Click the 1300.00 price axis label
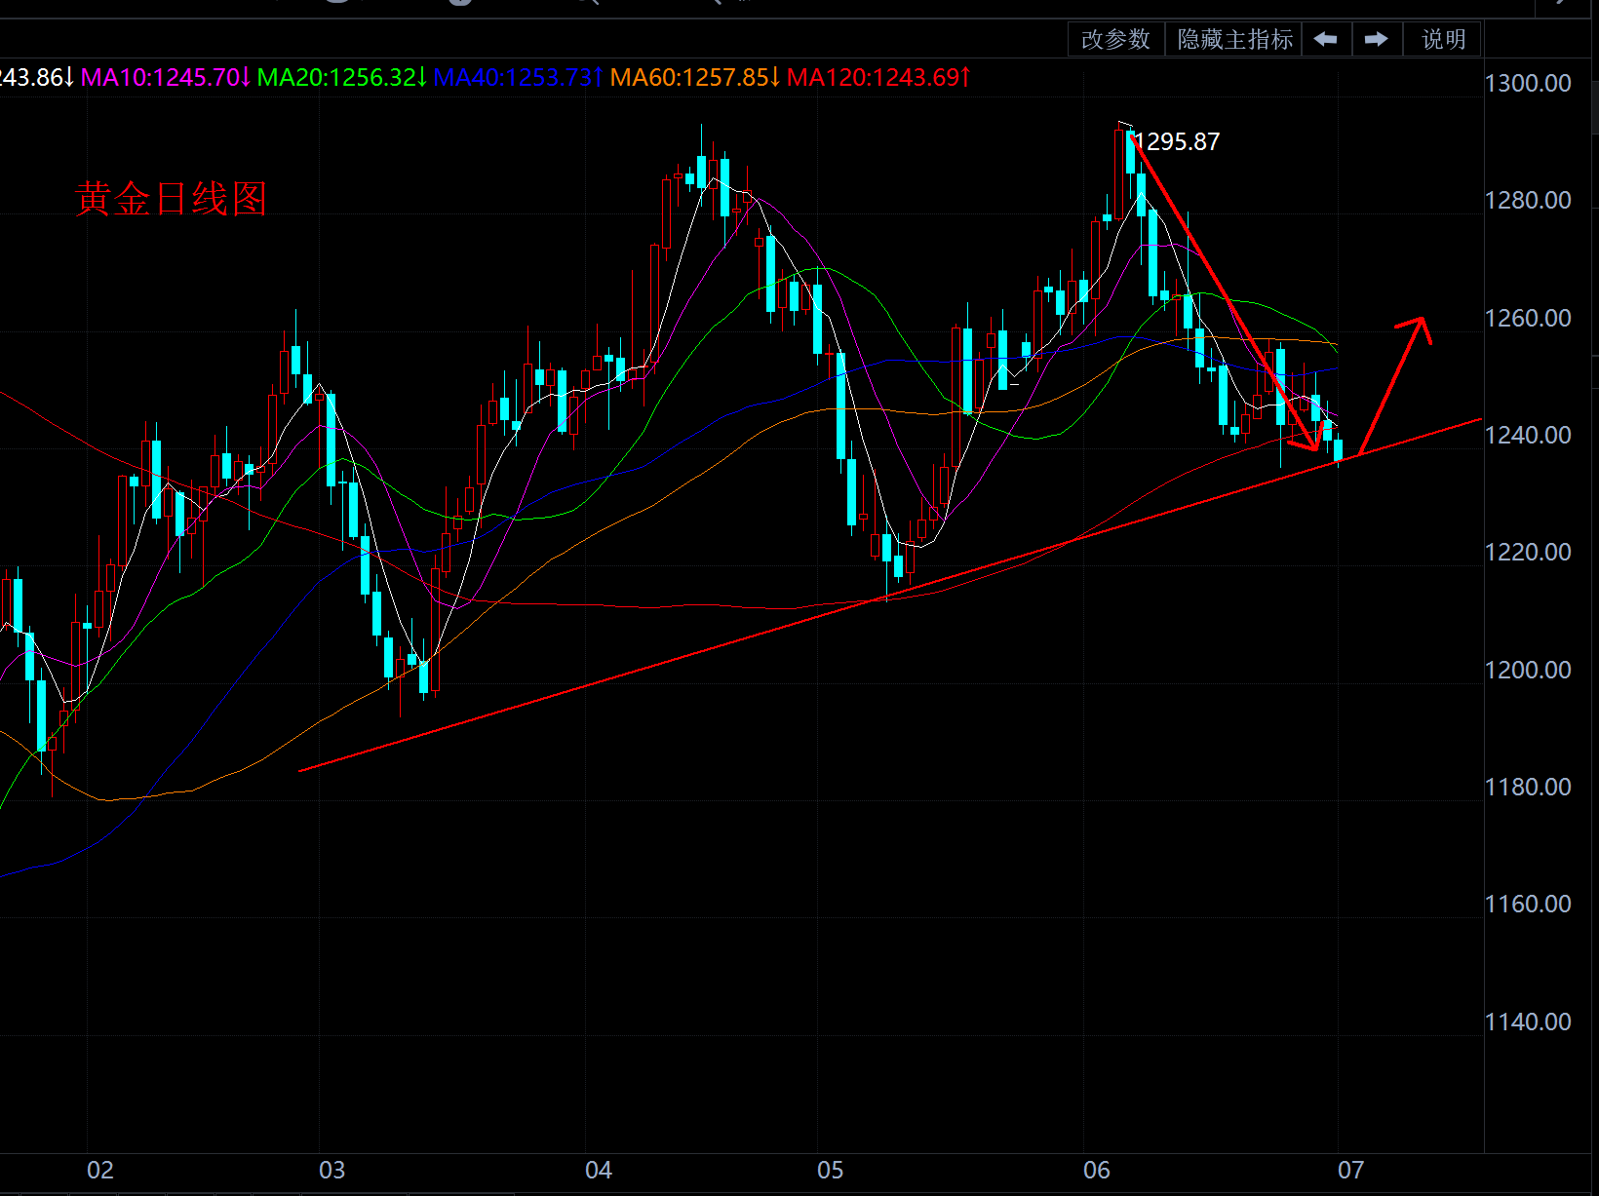Viewport: 1599px width, 1196px height. point(1527,84)
